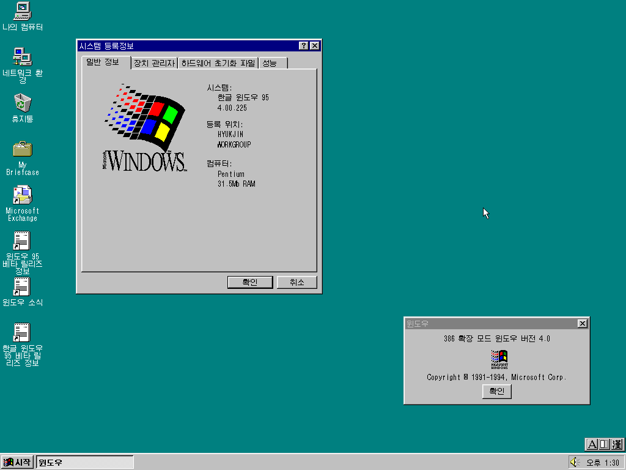The width and height of the screenshot is (626, 470).
Task: Click 확인 in the 윈도우 about dialog
Action: click(496, 391)
